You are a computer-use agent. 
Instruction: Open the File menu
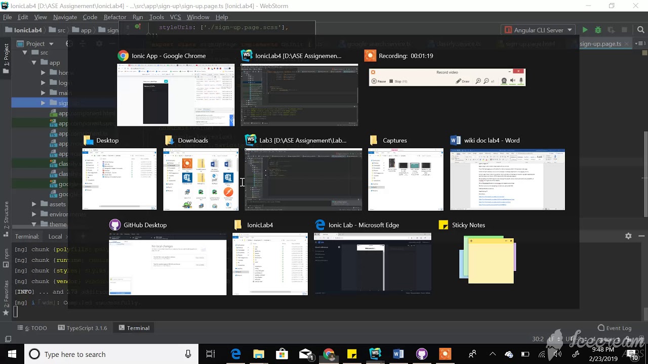[x=8, y=17]
